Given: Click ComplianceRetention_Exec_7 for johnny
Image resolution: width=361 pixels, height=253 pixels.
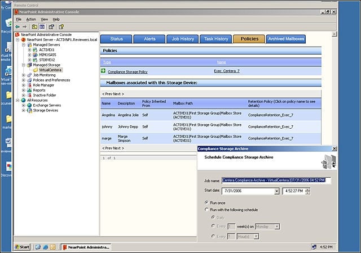Looking at the screenshot, I should [x=271, y=126].
